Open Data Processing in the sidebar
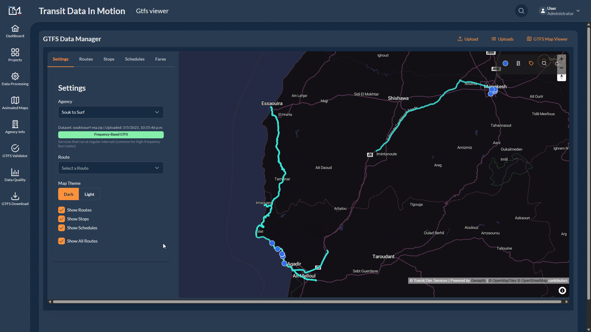Image resolution: width=591 pixels, height=332 pixels. pyautogui.click(x=15, y=79)
